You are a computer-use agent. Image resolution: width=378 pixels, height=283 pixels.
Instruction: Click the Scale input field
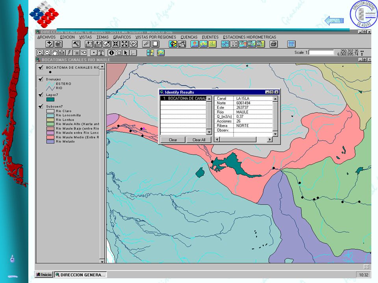pos(321,52)
